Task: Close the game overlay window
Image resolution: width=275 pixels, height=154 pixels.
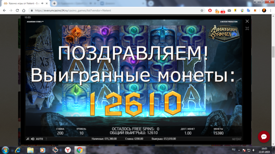Action: coord(247,21)
